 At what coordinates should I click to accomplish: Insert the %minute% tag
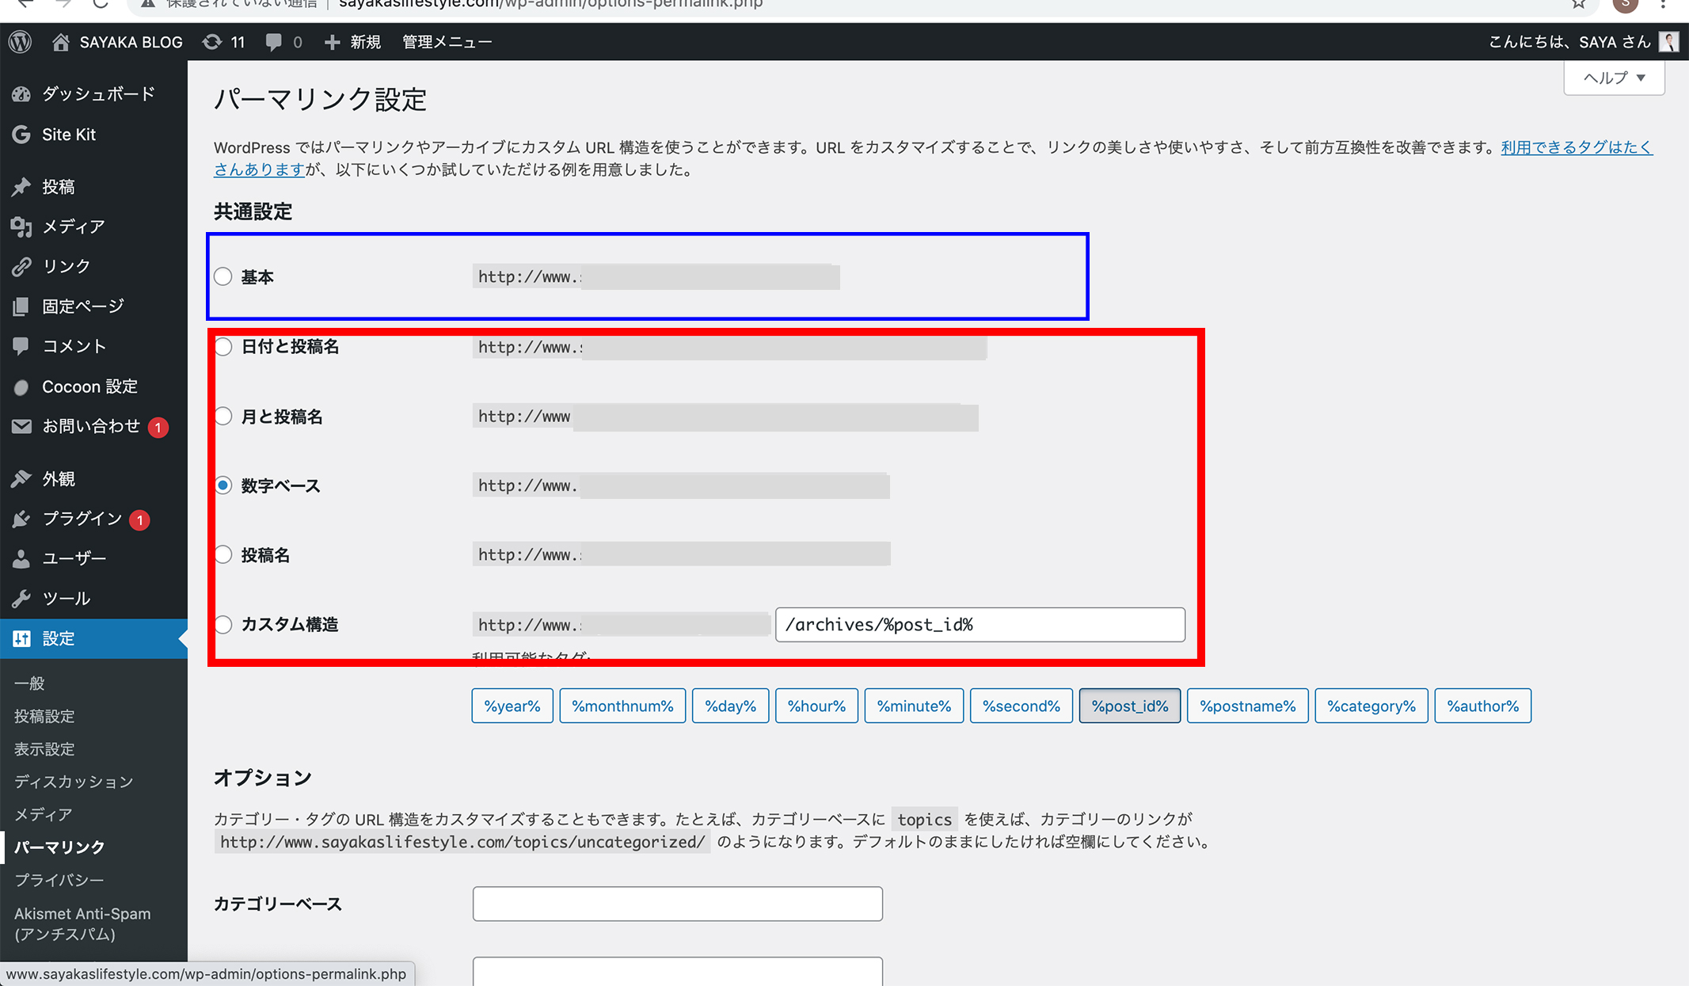point(914,706)
